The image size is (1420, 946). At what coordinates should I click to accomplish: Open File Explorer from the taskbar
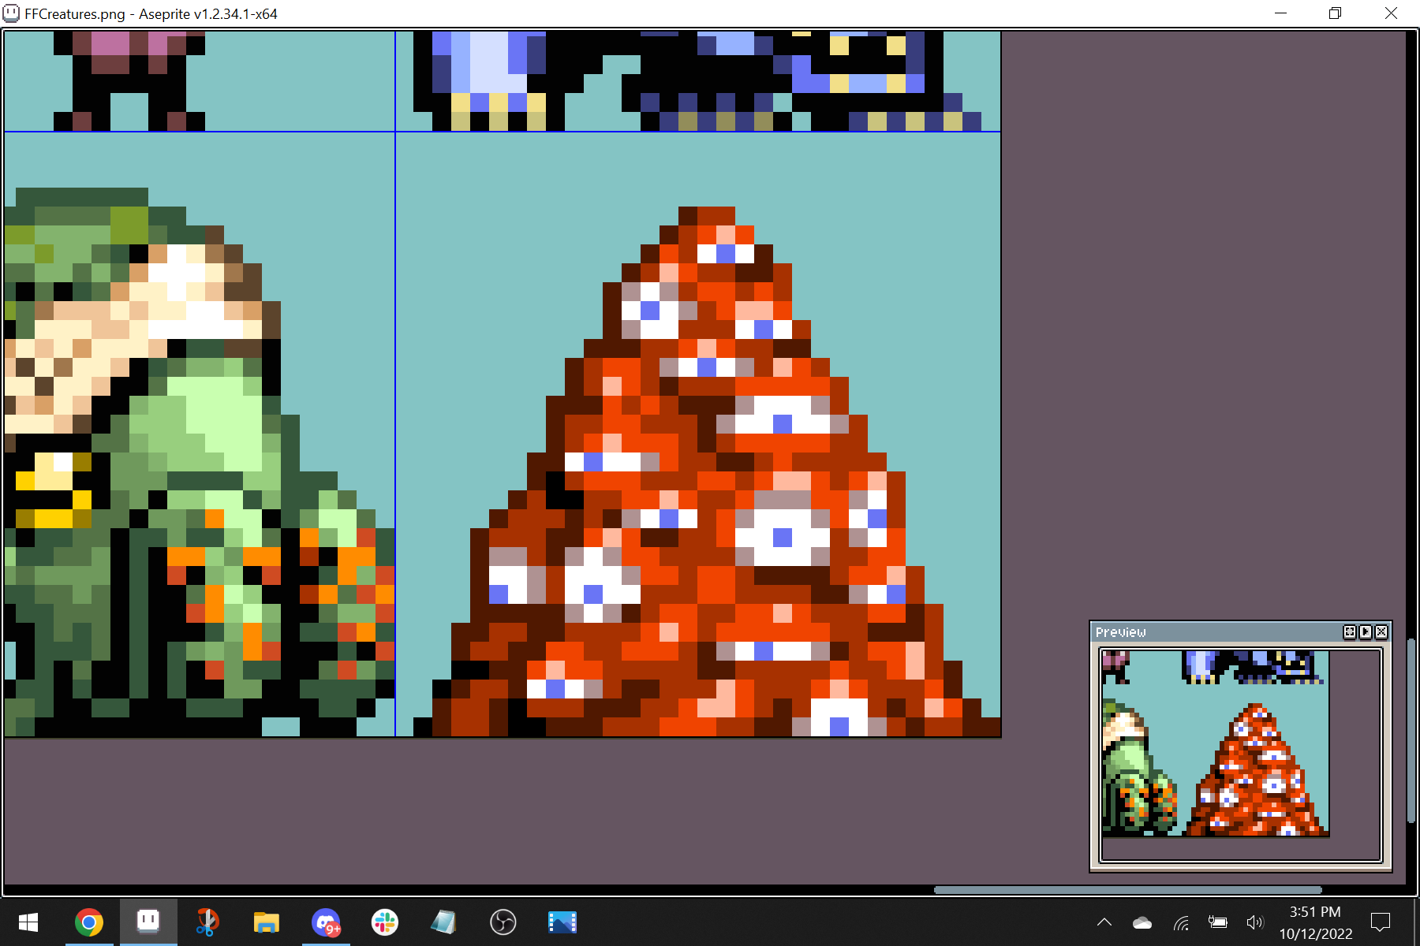[267, 922]
